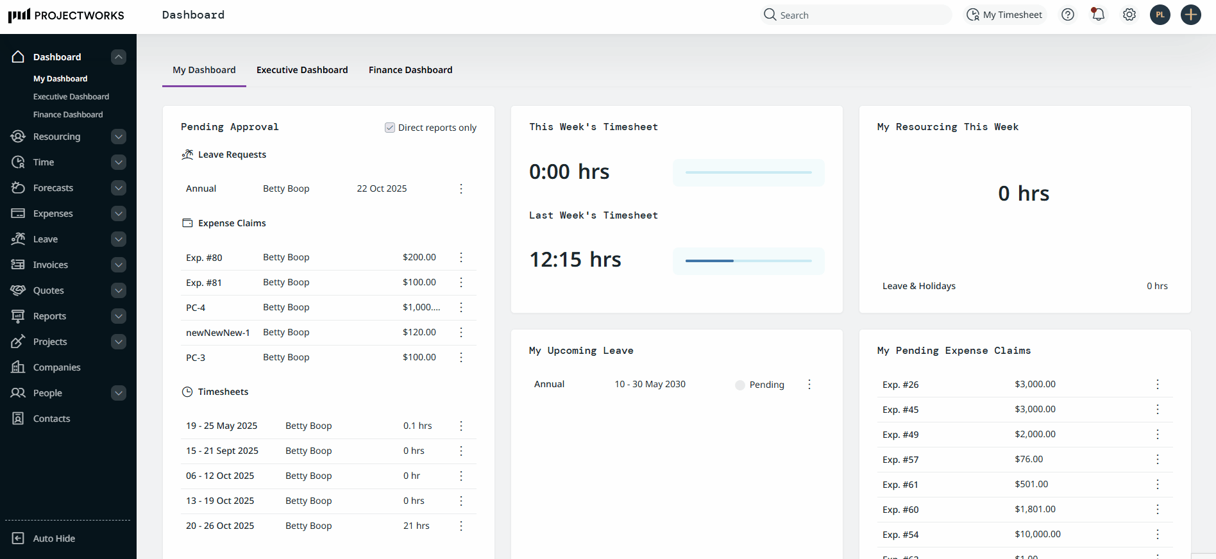1216x559 pixels.
Task: Open Companies from the sidebar
Action: (x=56, y=367)
